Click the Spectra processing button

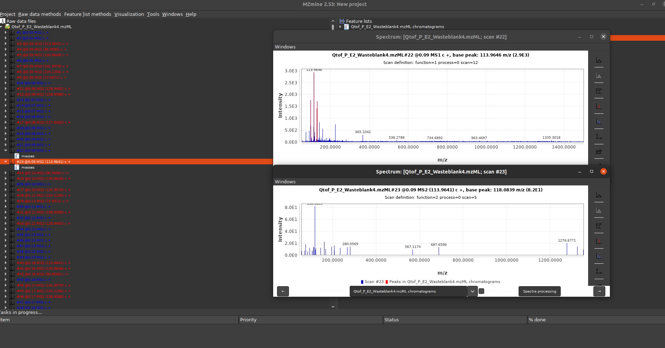pos(539,291)
